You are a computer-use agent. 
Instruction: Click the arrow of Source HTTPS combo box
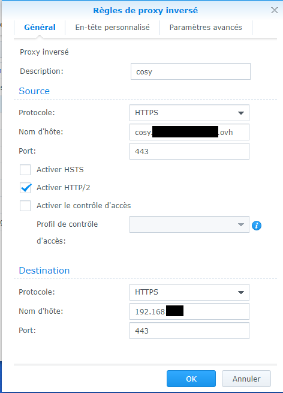[x=241, y=113]
